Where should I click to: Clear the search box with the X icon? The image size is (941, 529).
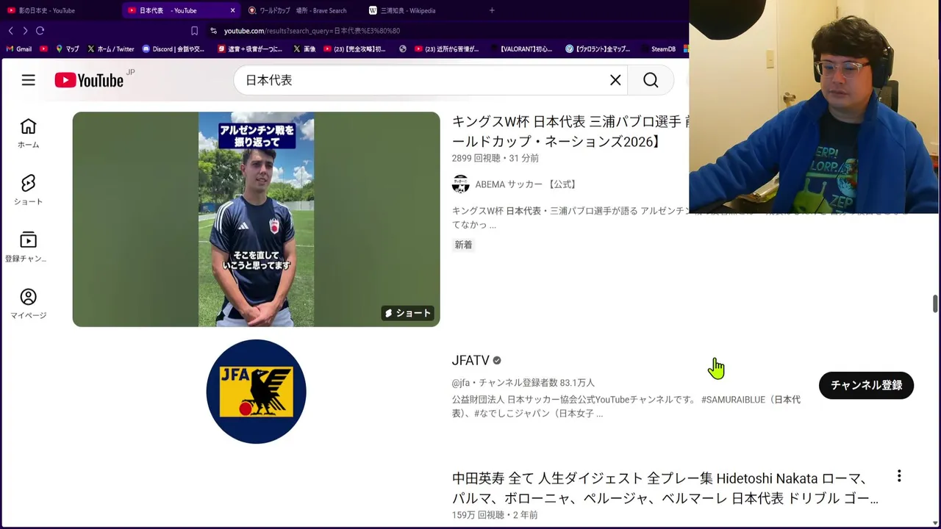click(x=615, y=80)
